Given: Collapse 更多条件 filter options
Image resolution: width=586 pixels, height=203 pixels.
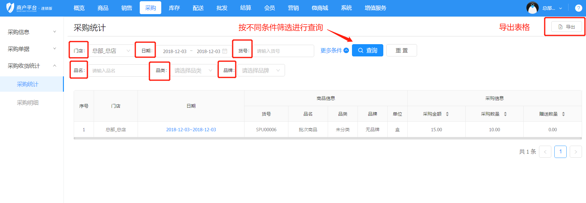Looking at the screenshot, I should pyautogui.click(x=334, y=51).
